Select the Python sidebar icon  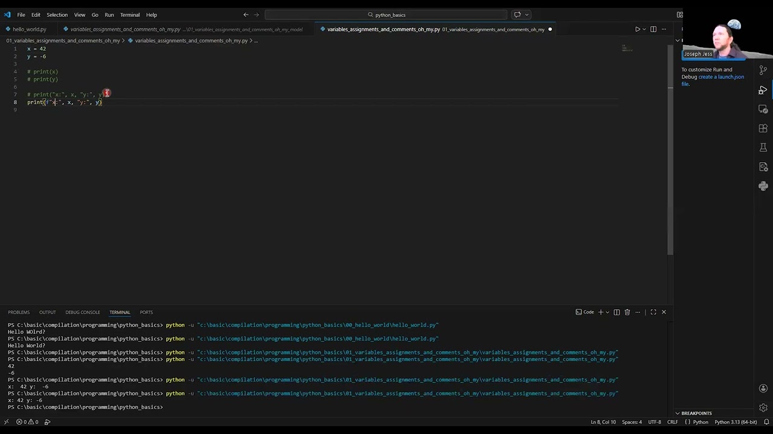coord(763,186)
